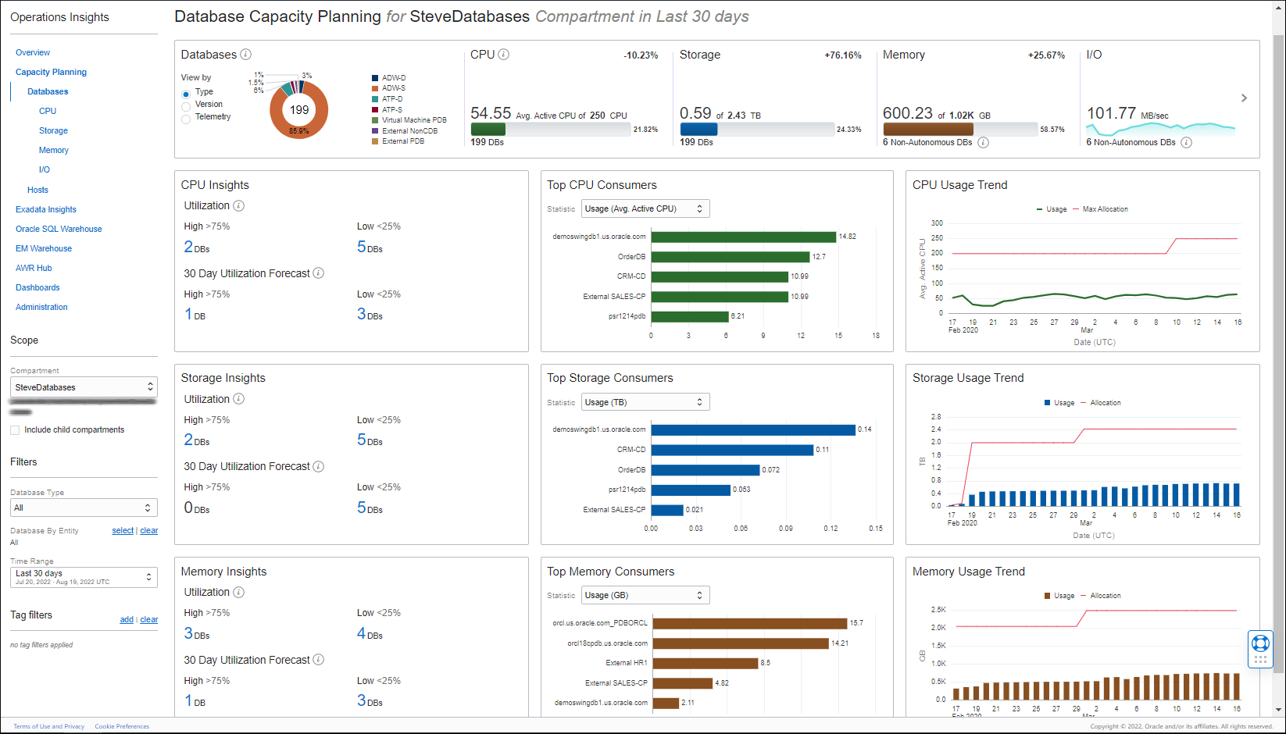
Task: Select Databases under Capacity Planning
Action: 48,91
